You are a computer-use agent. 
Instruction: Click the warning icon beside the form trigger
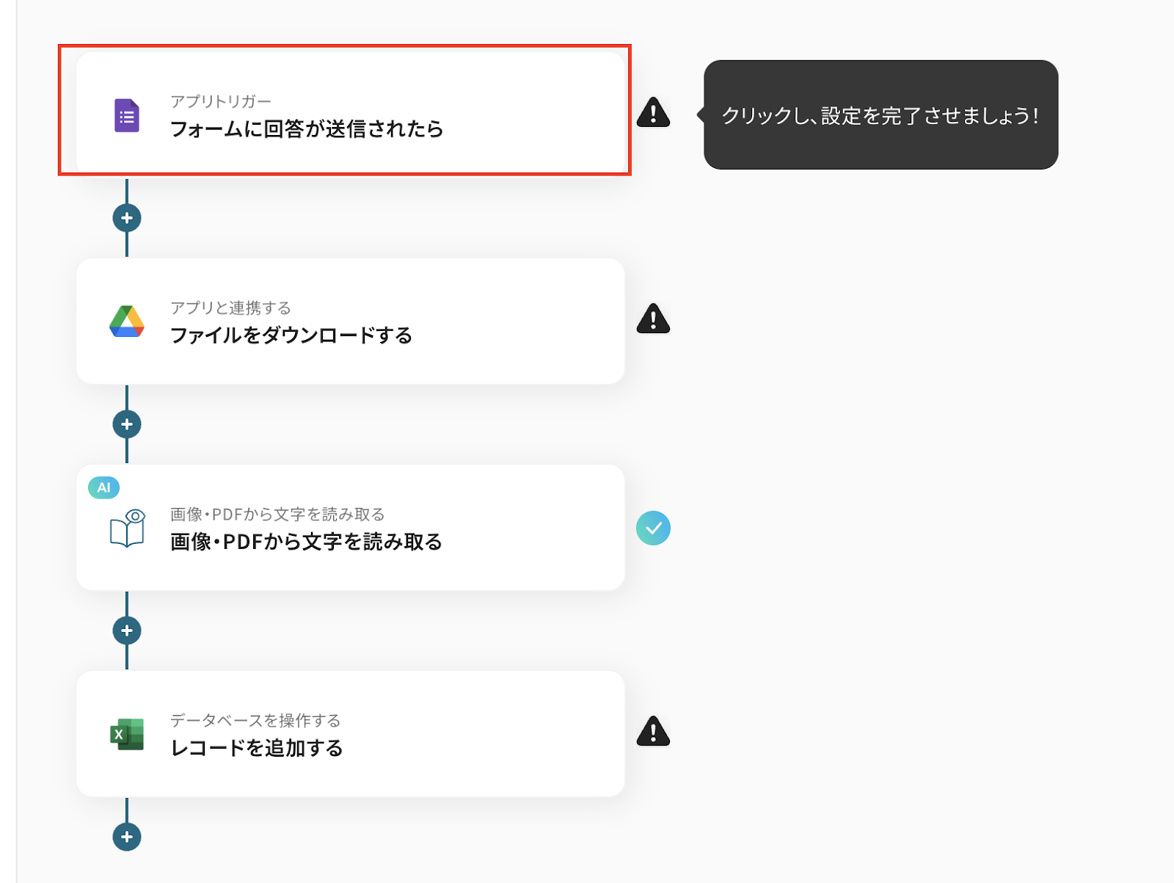653,113
